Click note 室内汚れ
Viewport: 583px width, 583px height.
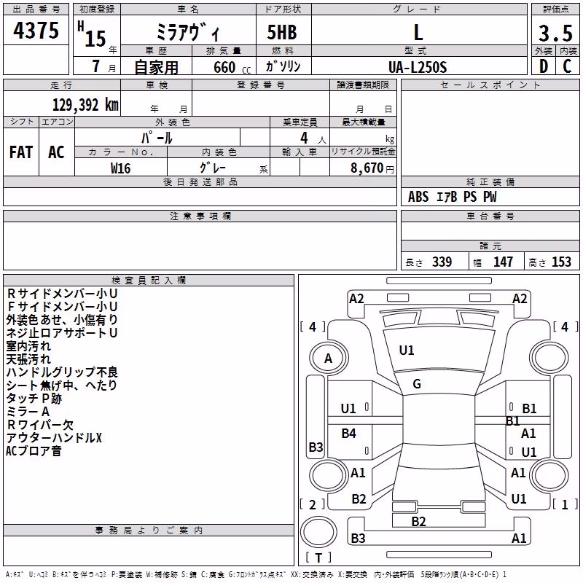point(28,345)
